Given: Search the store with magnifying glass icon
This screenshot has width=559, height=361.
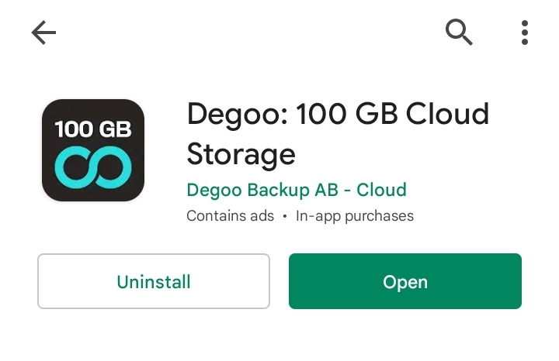Looking at the screenshot, I should click(459, 33).
